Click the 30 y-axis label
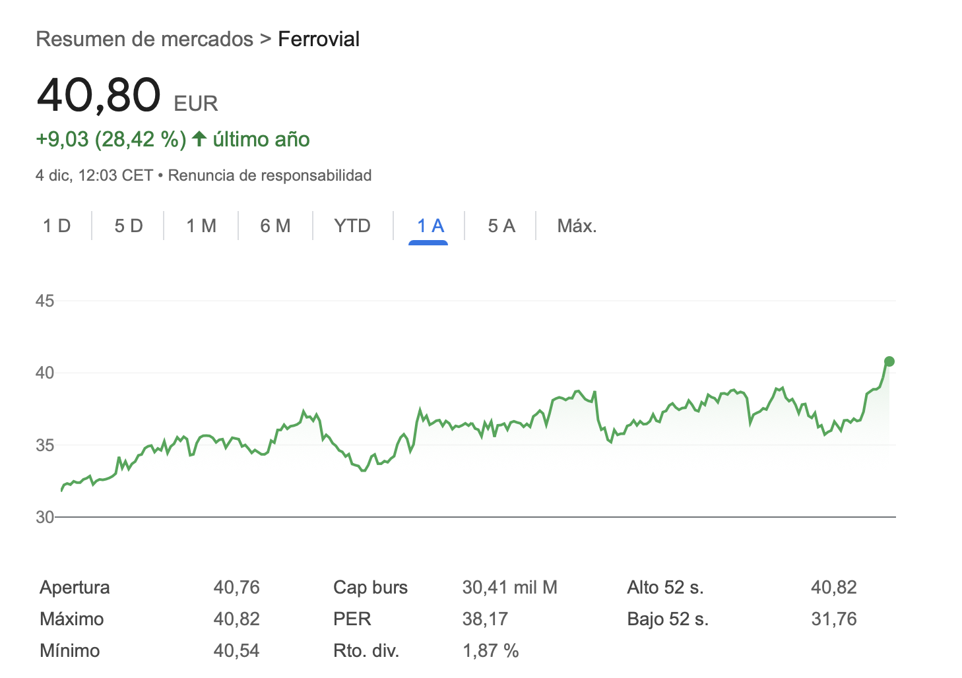This screenshot has height=678, width=962. click(x=45, y=517)
